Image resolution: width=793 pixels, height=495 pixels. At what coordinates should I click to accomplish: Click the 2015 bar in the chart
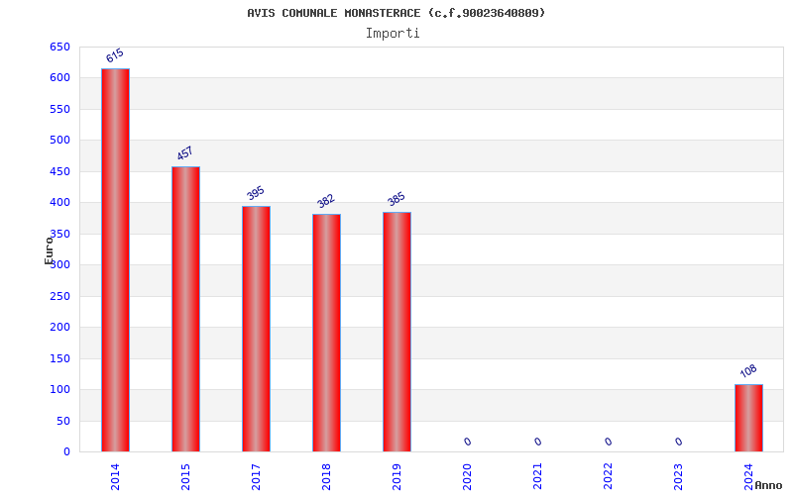pos(185,309)
